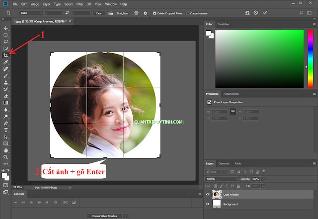Click the Clear button in options bar
Viewport: 318px width, 219px height.
click(x=99, y=13)
